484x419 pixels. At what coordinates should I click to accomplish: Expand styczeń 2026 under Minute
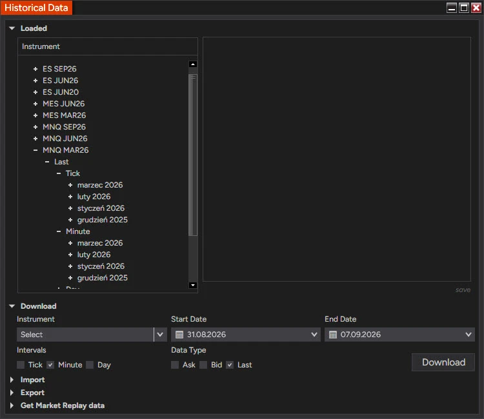tap(70, 266)
